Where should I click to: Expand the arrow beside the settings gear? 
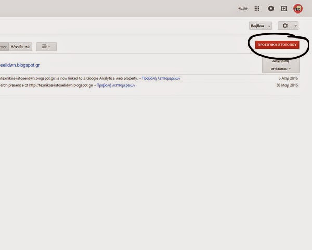pos(295,26)
